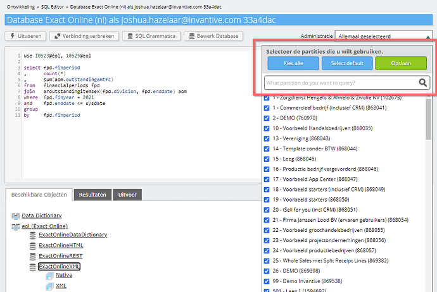Click the database title header text
The height and width of the screenshot is (292, 437).
pos(141,20)
